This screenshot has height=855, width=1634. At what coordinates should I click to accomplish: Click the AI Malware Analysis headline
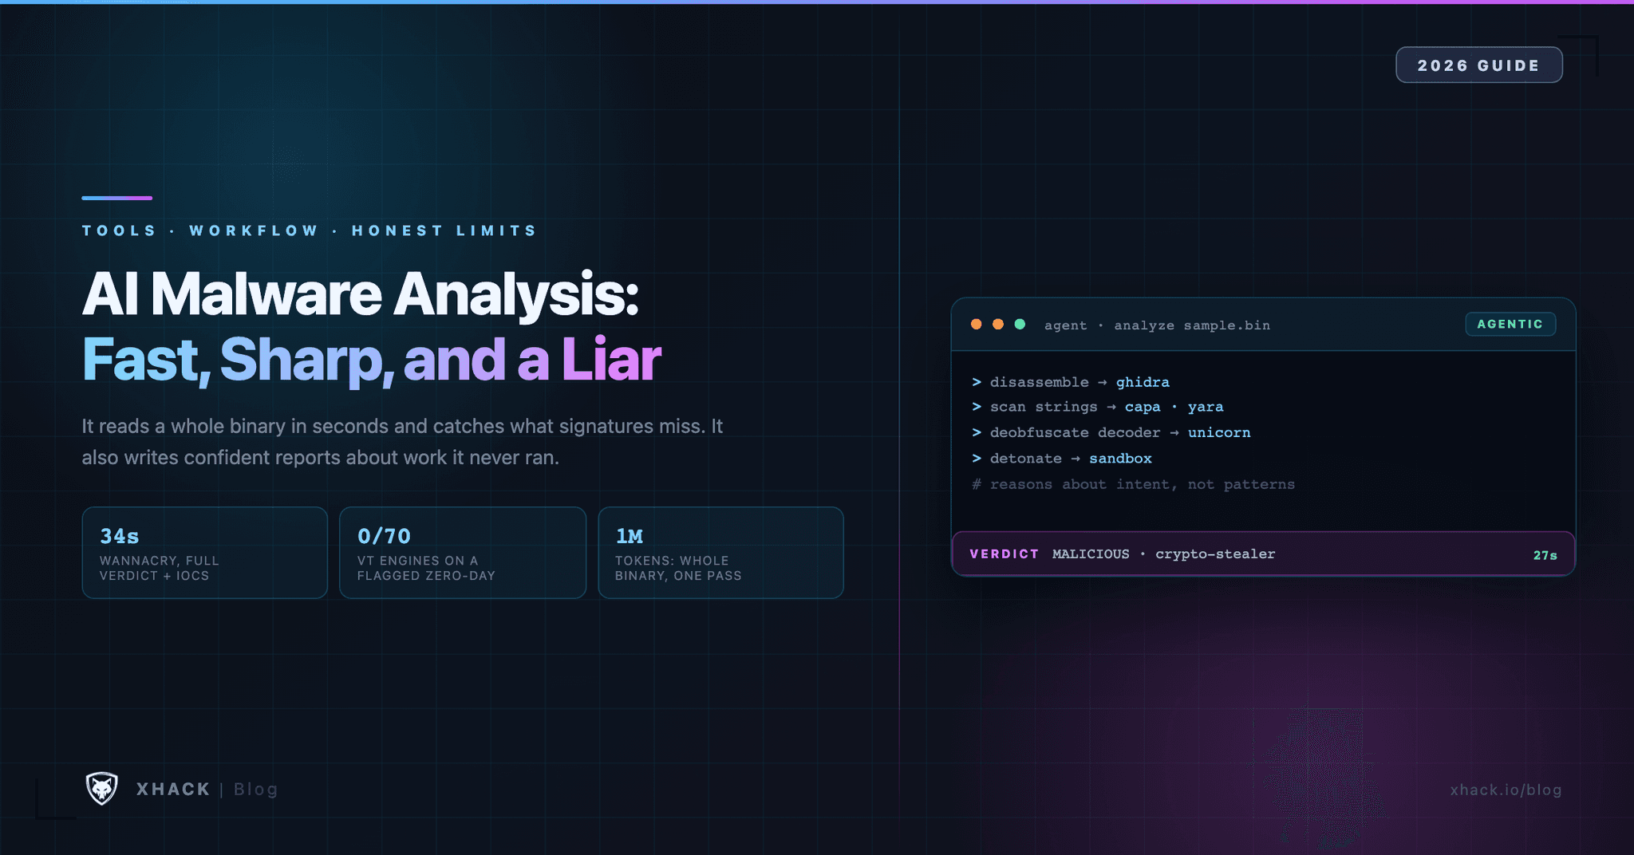[x=361, y=294]
